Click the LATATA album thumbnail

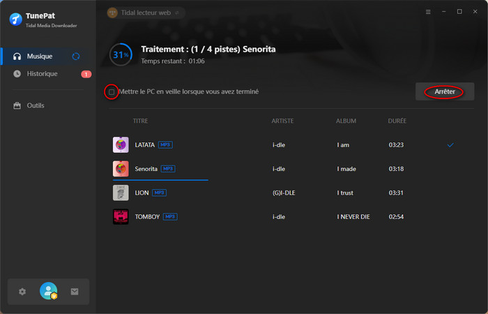(x=121, y=145)
